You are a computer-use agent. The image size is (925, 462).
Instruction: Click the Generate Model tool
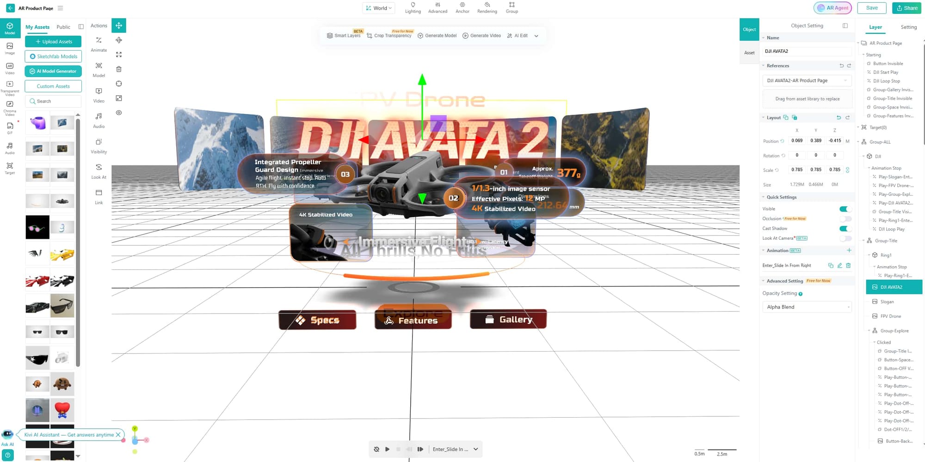coord(437,36)
